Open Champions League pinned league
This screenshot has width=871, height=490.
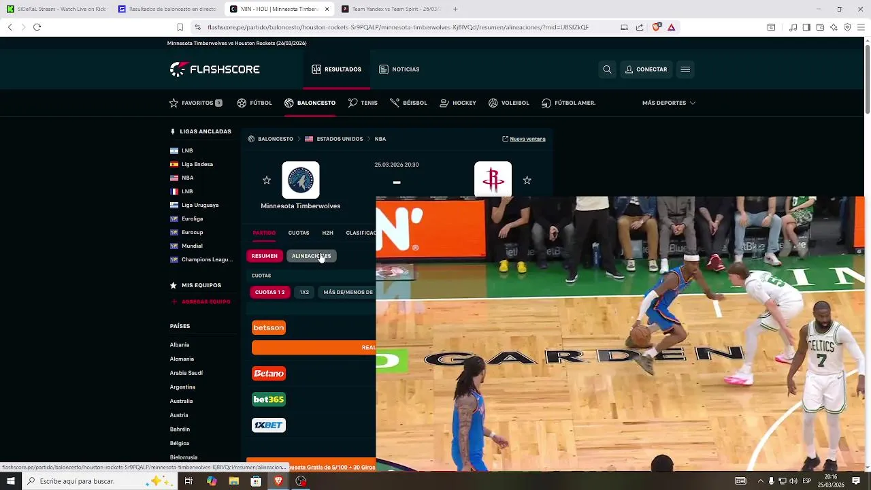(x=201, y=259)
